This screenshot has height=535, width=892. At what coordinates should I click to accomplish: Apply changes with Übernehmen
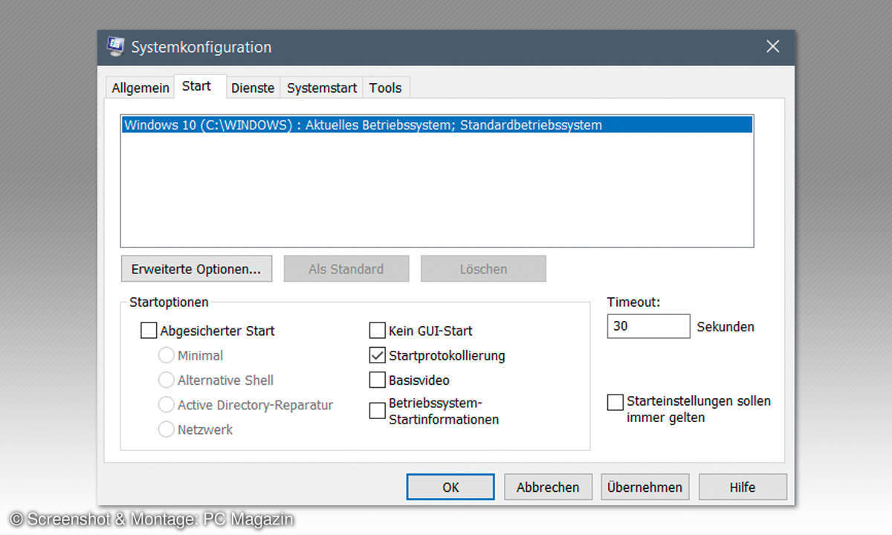[644, 487]
